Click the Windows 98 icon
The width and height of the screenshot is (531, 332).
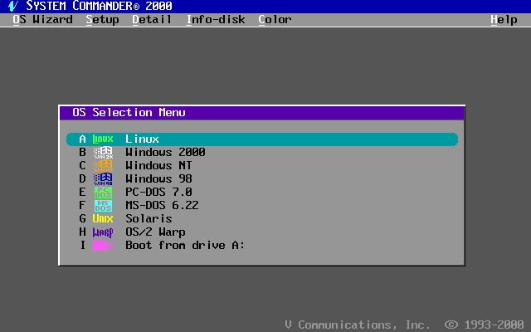click(x=103, y=179)
